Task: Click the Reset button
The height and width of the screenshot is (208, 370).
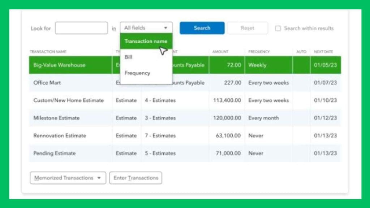Action: tap(248, 28)
